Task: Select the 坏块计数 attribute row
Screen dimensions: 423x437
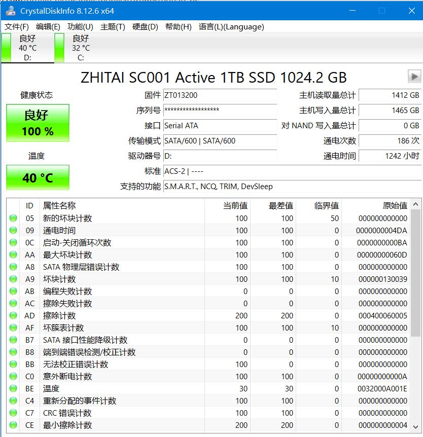Action: click(x=152, y=279)
